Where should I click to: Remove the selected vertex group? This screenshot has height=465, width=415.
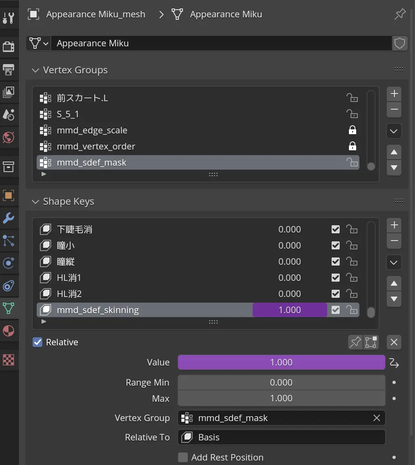(394, 110)
